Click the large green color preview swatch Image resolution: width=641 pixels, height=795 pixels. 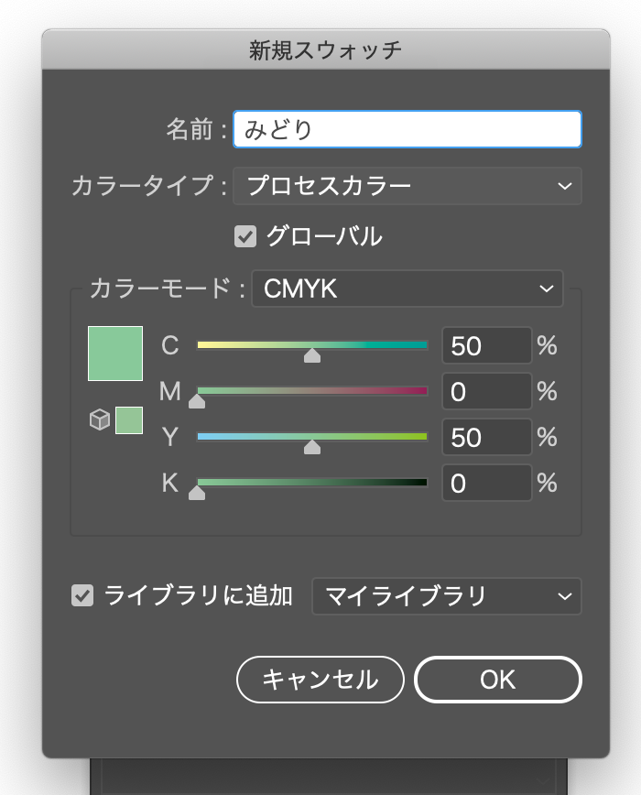click(x=115, y=354)
